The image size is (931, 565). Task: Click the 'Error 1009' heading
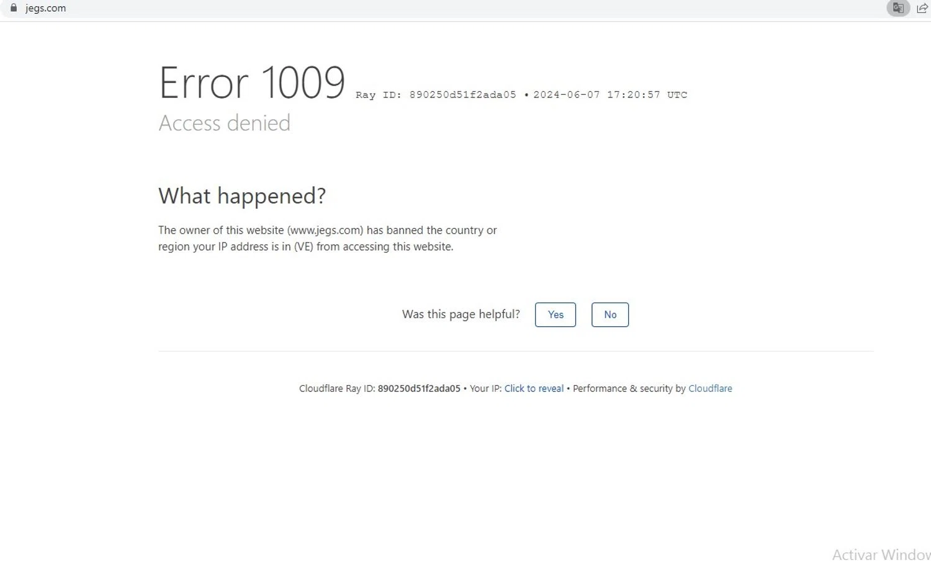tap(252, 82)
